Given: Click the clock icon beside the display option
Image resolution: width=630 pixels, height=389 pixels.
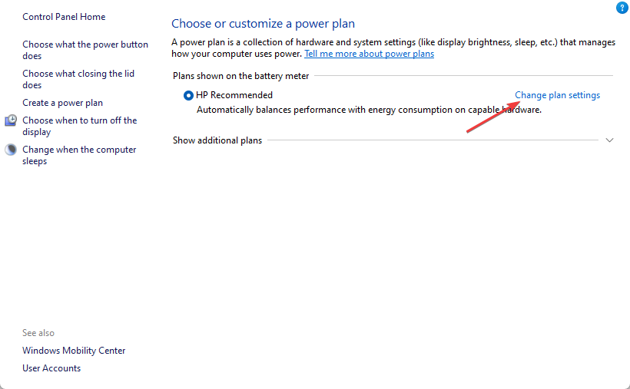Looking at the screenshot, I should [12, 120].
